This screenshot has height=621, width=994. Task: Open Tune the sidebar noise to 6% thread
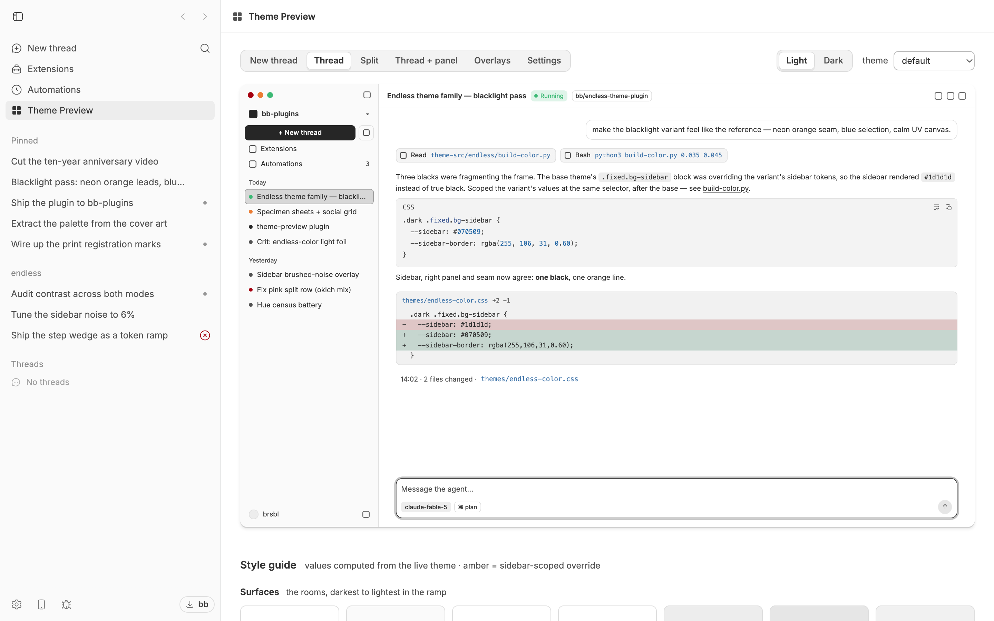(x=110, y=315)
